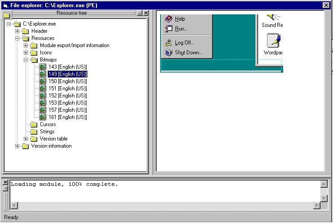Viewport: 333px width, 224px height.
Task: Expand the Version table node
Action: [26, 139]
